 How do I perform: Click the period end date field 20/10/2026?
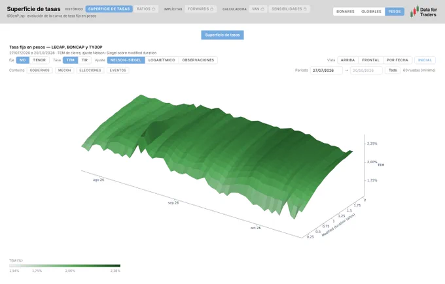(366, 71)
